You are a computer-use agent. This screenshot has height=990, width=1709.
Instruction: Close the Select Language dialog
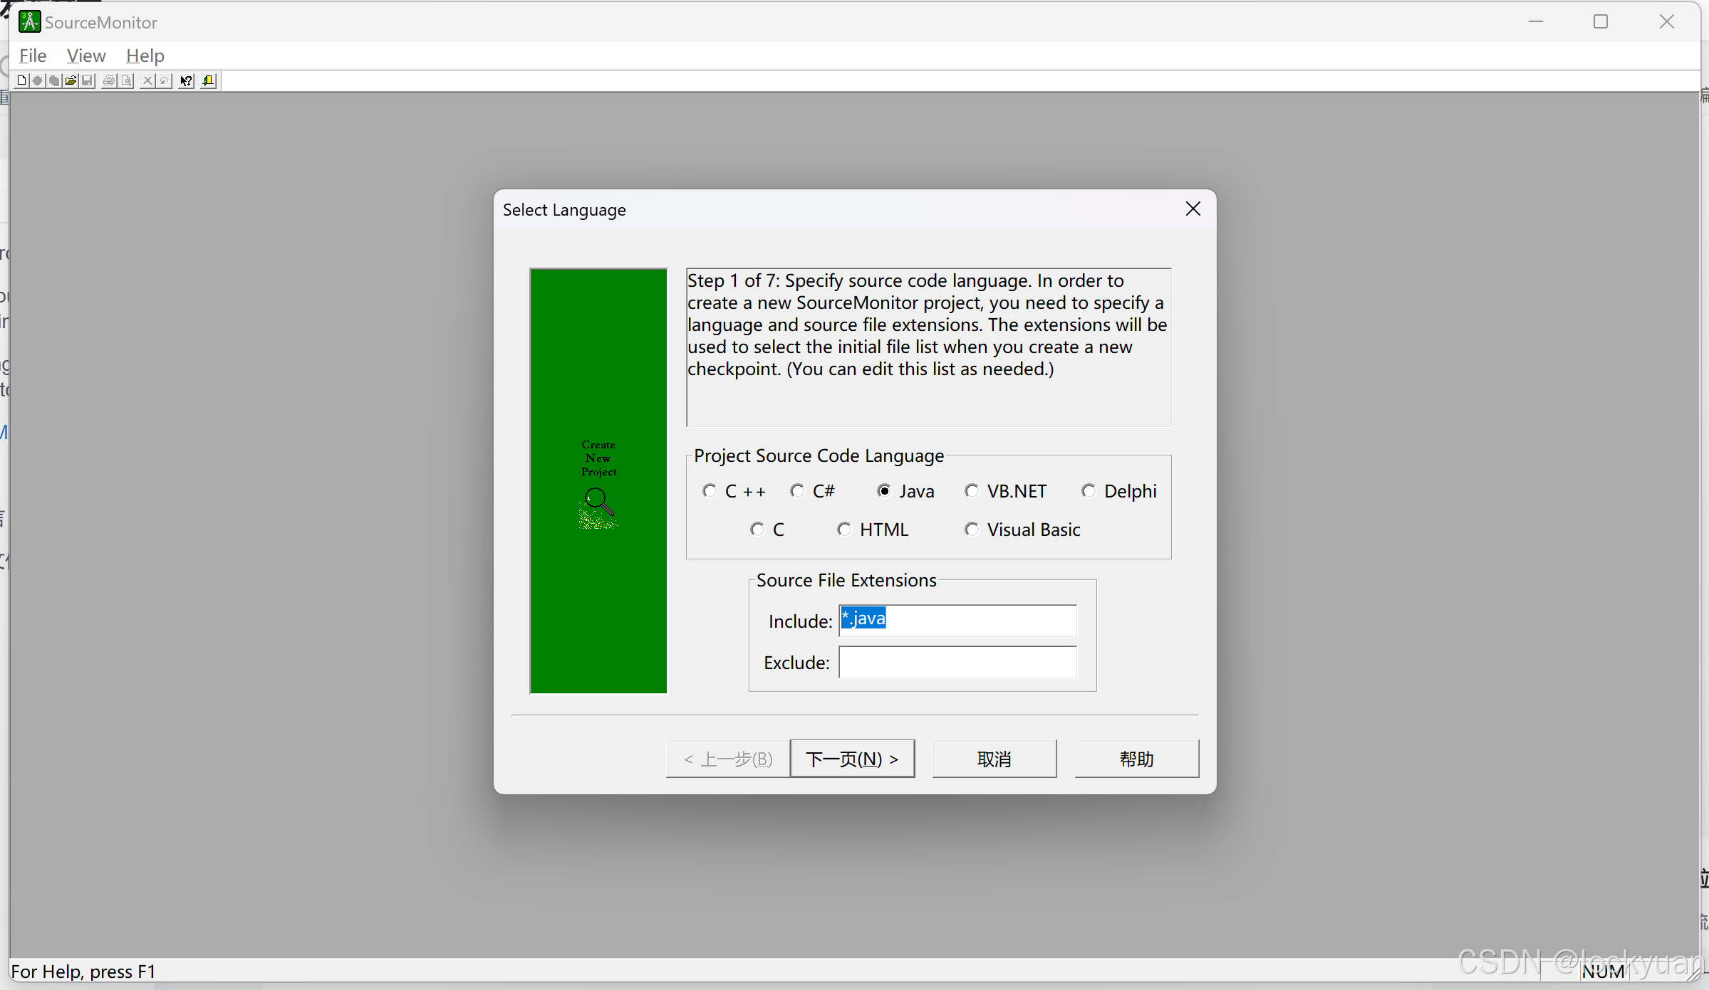coord(1193,209)
